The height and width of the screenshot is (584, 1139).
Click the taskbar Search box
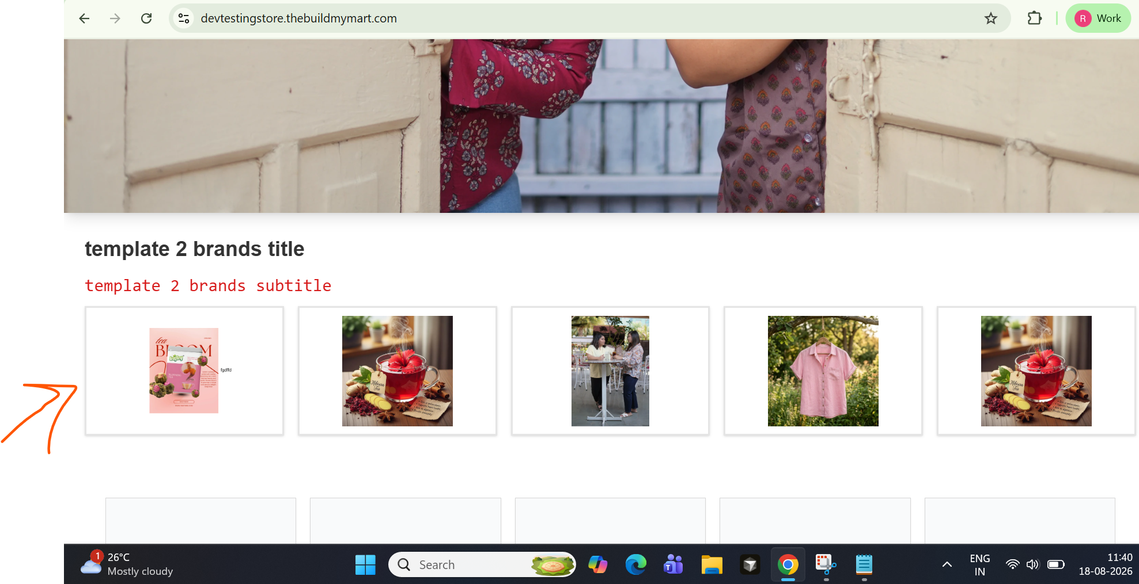(x=482, y=564)
